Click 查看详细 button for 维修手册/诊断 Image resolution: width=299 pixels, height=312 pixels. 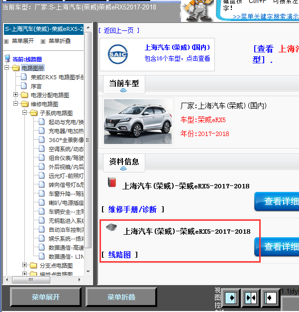[x=277, y=201]
